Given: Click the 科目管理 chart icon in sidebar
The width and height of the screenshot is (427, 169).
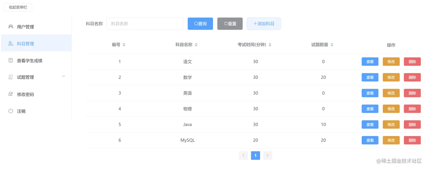Looking at the screenshot, I should point(11,43).
